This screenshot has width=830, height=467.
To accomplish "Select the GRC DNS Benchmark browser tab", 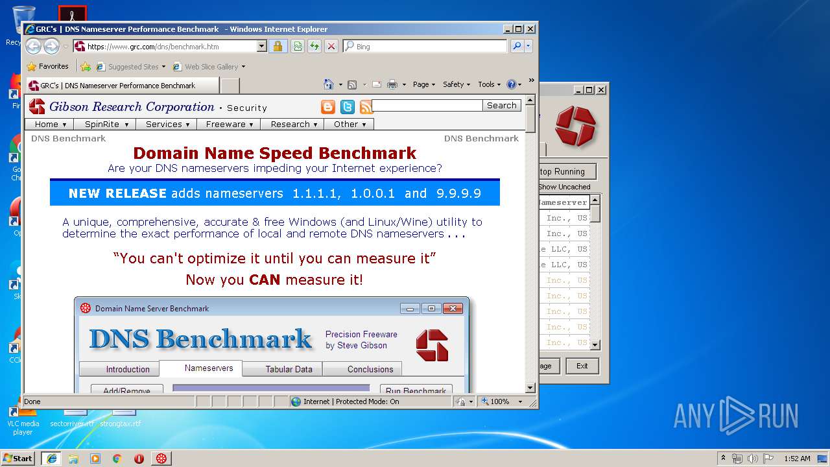I will pyautogui.click(x=122, y=86).
